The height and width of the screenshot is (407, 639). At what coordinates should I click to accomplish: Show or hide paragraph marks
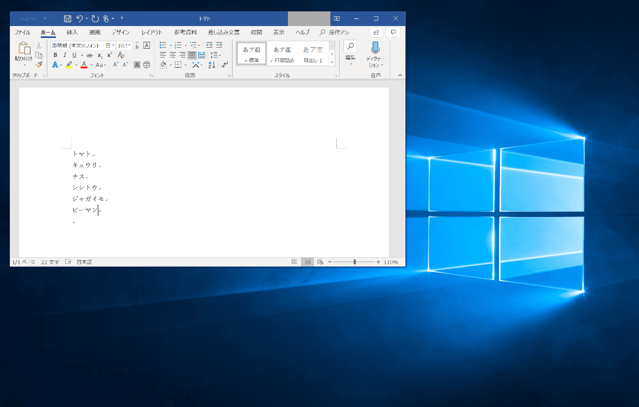[224, 65]
